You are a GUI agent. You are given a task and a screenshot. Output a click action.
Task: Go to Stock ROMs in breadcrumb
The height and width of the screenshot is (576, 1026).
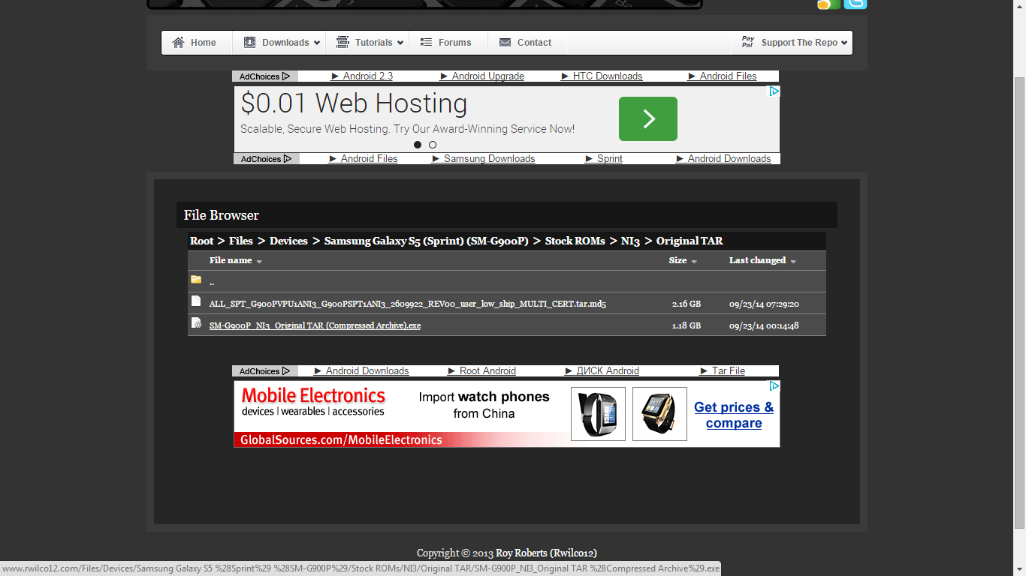[x=575, y=241]
